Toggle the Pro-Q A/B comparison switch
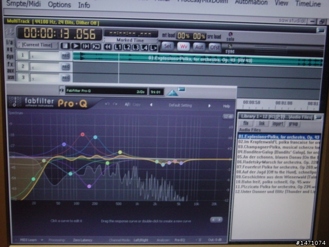329x247 pixels. 127,104
